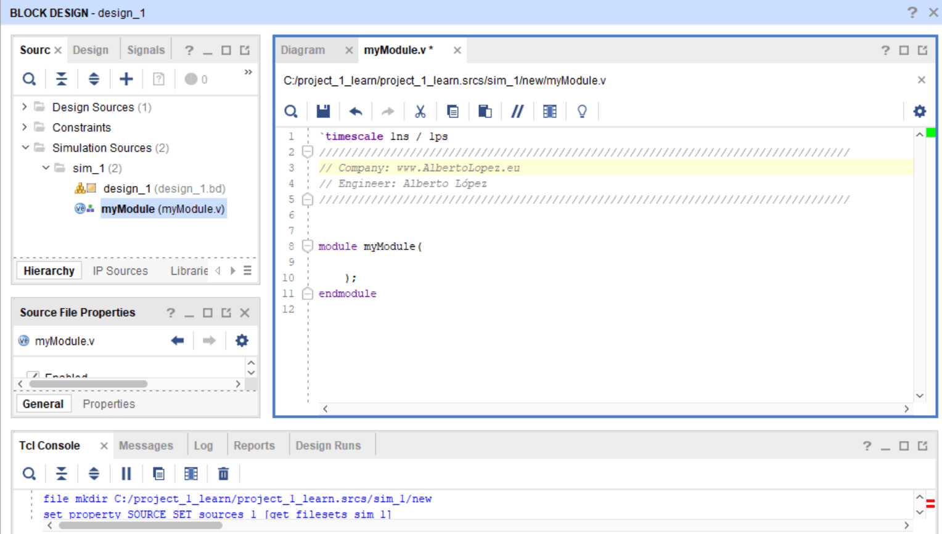This screenshot has height=534, width=942.
Task: Open help for the Sources panel
Action: [x=189, y=51]
